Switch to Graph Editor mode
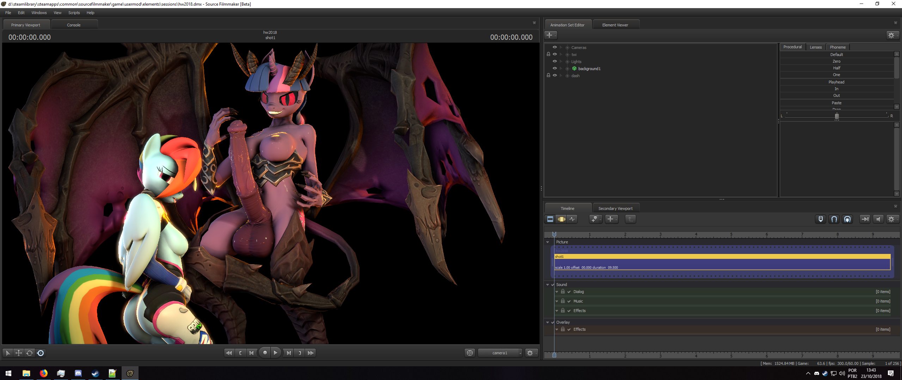Viewport: 902px width, 380px height. [572, 219]
